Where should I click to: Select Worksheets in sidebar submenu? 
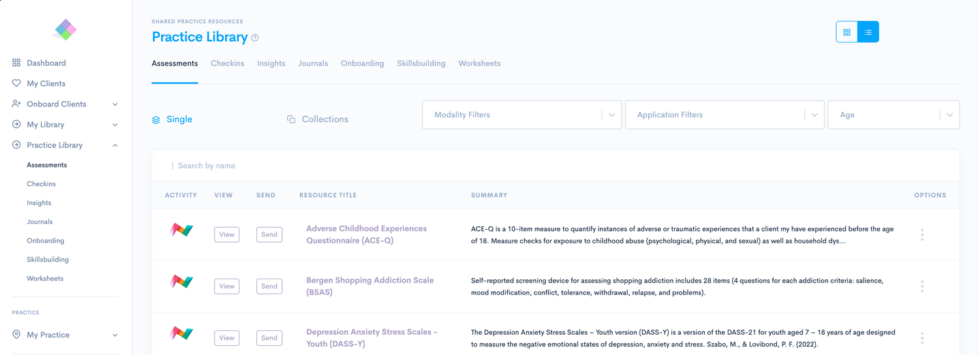tap(45, 279)
